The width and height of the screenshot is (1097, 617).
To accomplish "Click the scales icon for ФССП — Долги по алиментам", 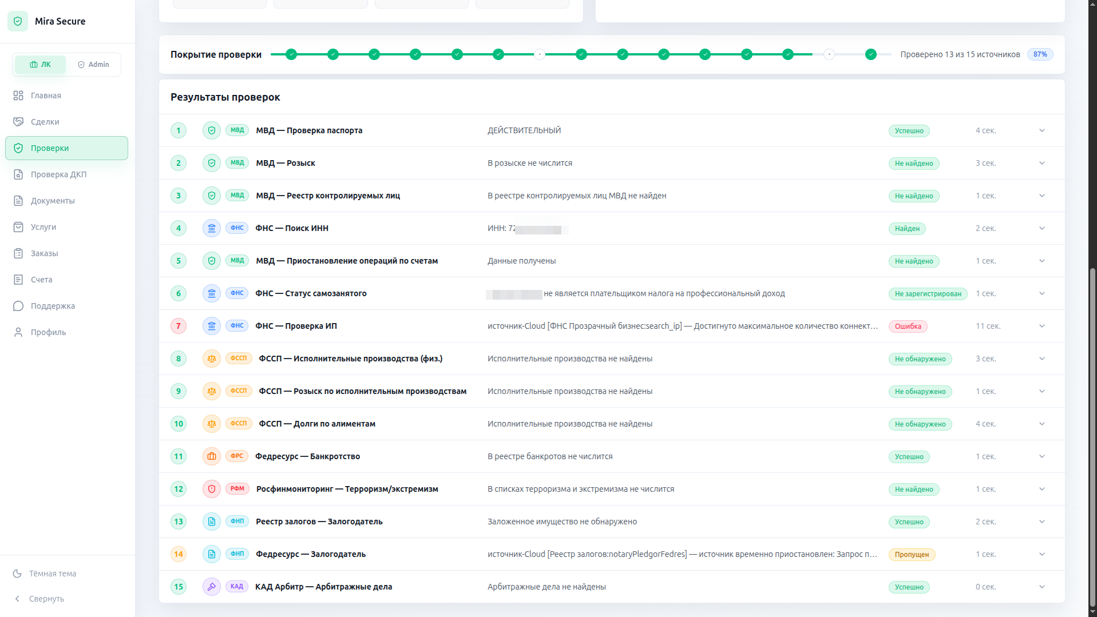I will [x=212, y=424].
